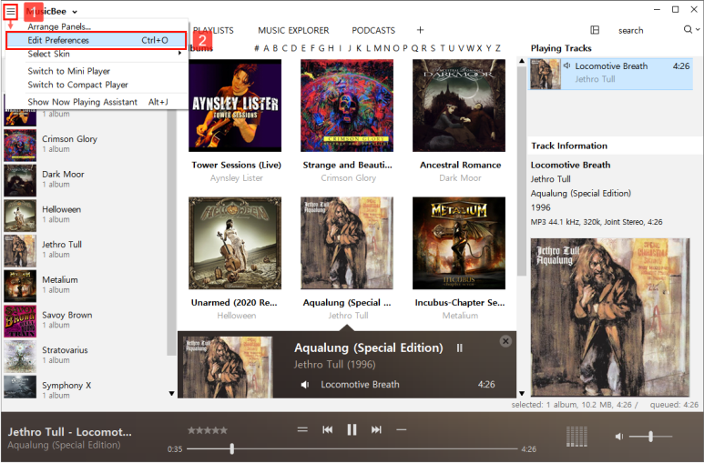Open Edit Preferences from menu
704x463 pixels.
coord(96,40)
